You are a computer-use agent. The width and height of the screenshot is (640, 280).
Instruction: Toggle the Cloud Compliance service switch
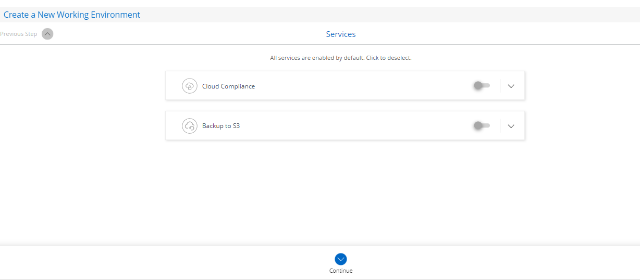click(482, 86)
